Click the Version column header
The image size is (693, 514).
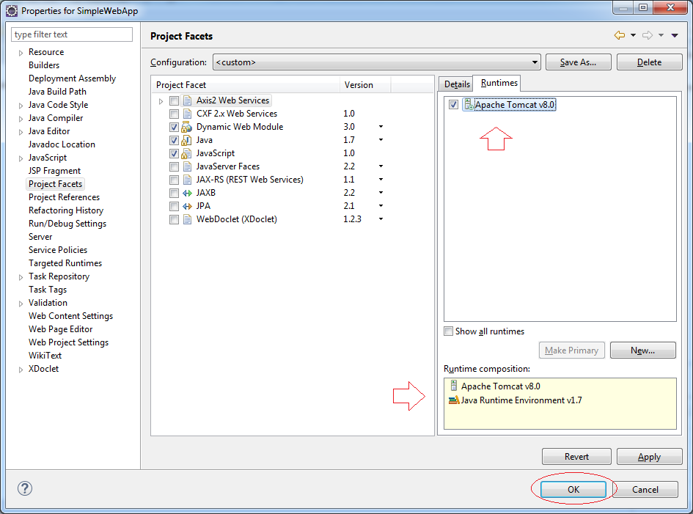coord(365,85)
